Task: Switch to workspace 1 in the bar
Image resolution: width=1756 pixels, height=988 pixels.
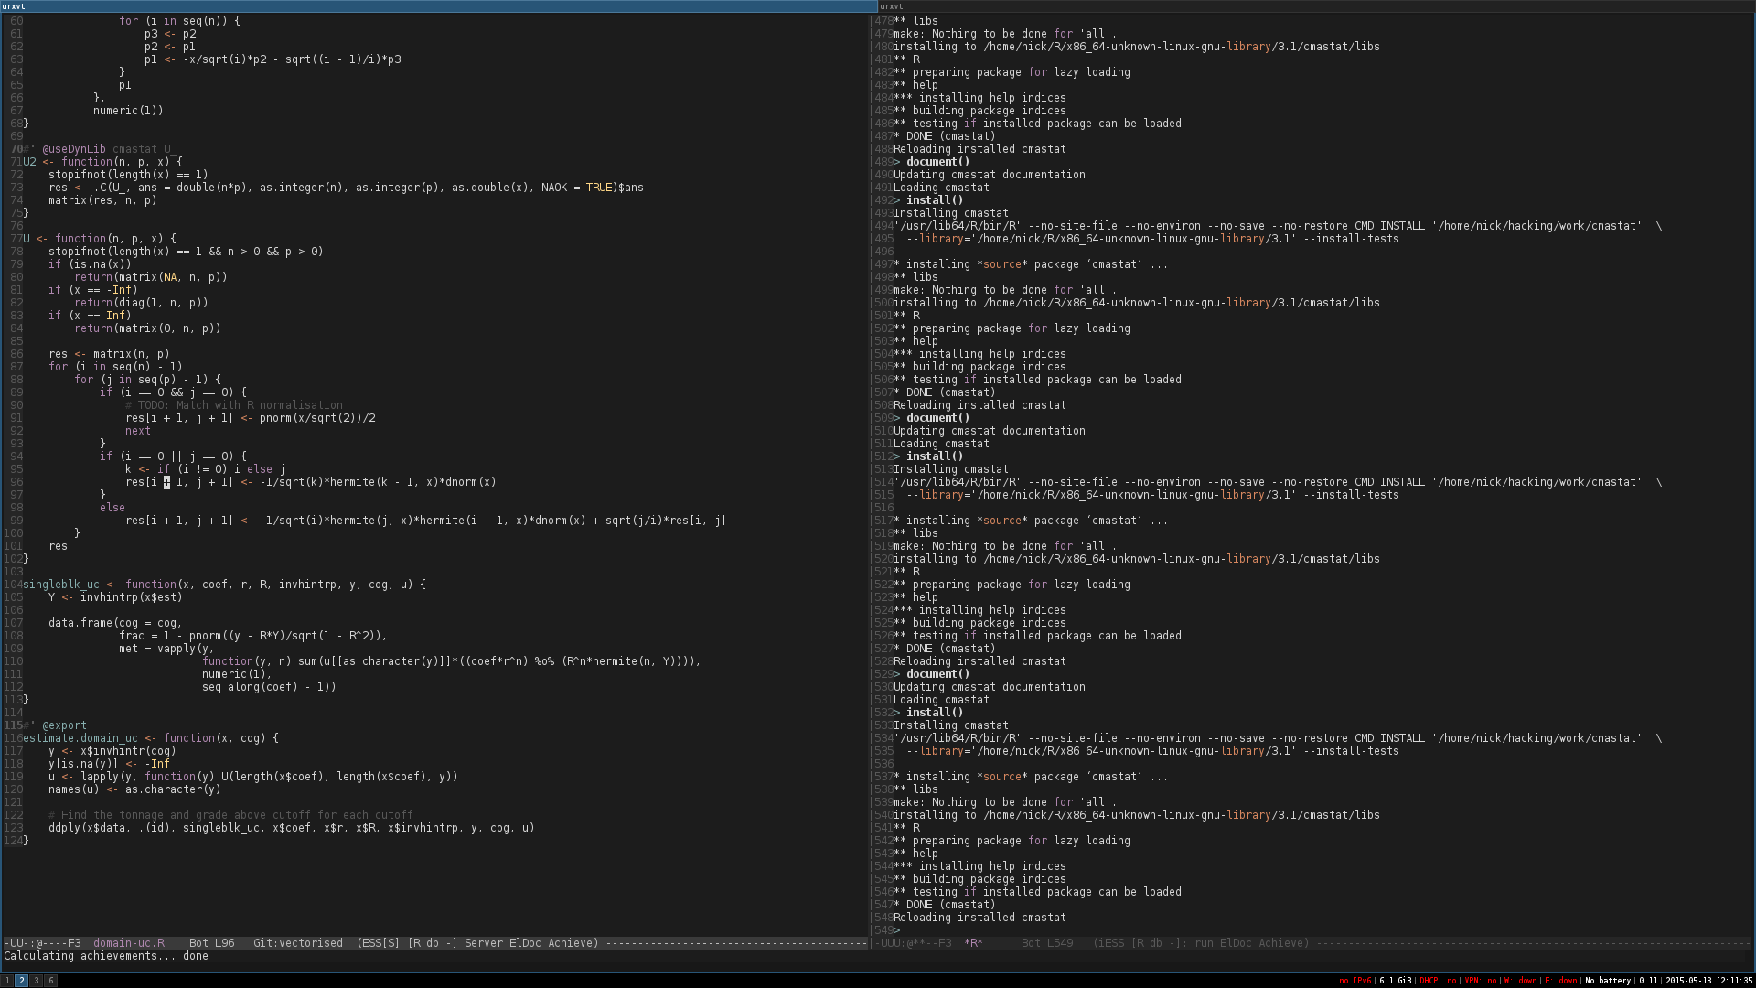Action: click(x=7, y=981)
